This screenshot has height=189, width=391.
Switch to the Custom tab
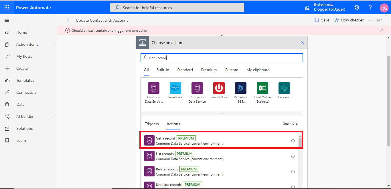click(x=231, y=70)
